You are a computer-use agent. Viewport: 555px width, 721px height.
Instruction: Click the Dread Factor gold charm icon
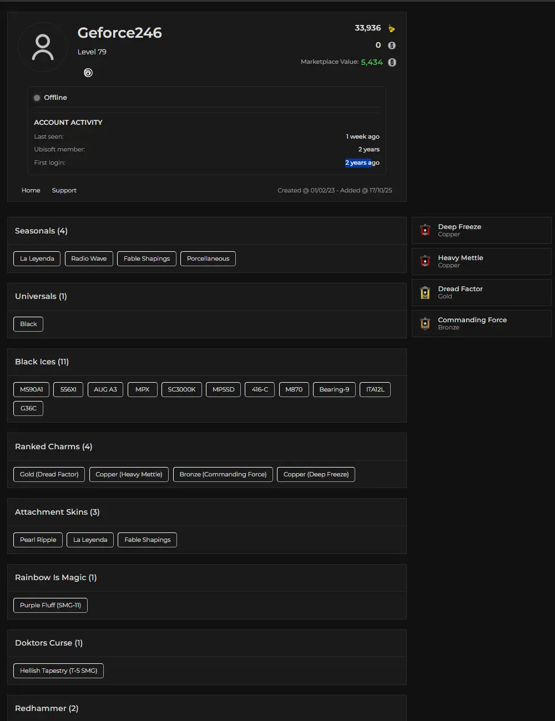point(425,292)
